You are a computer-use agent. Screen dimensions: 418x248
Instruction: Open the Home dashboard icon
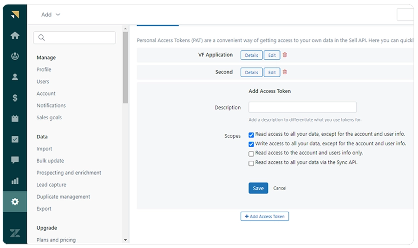coord(15,35)
